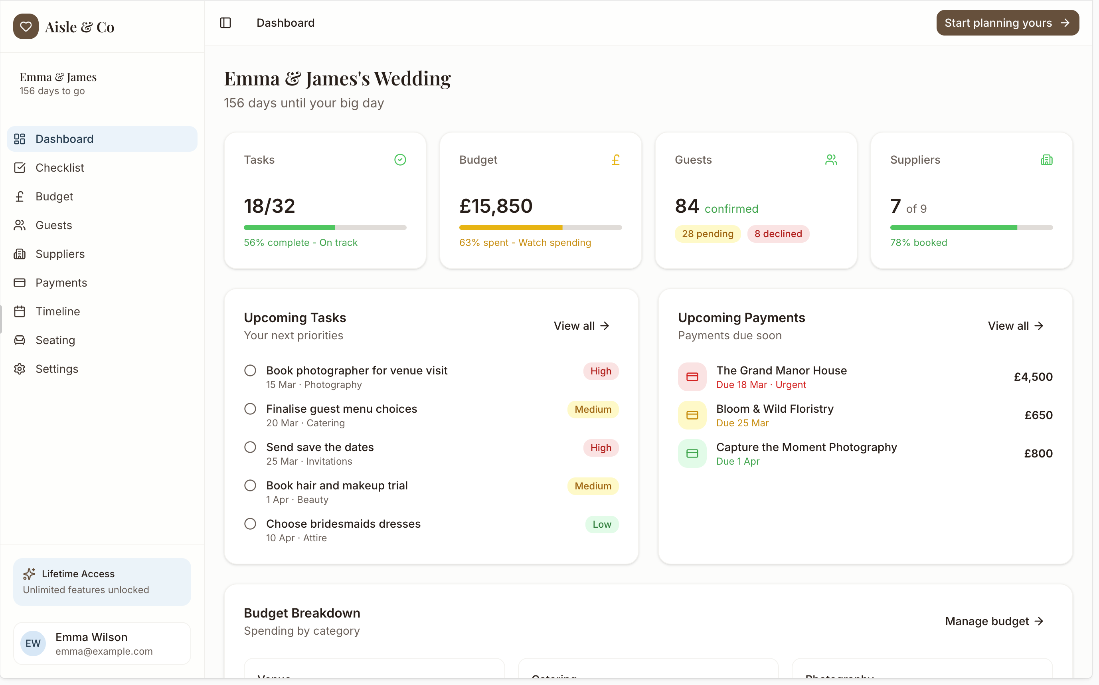Click the pound icon on Budget card
Viewport: 1099px width, 685px height.
click(615, 159)
